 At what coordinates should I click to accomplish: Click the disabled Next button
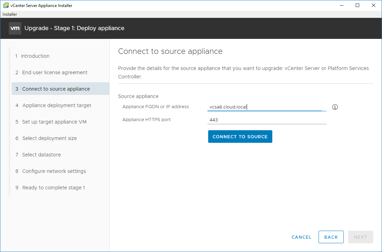pyautogui.click(x=360, y=237)
